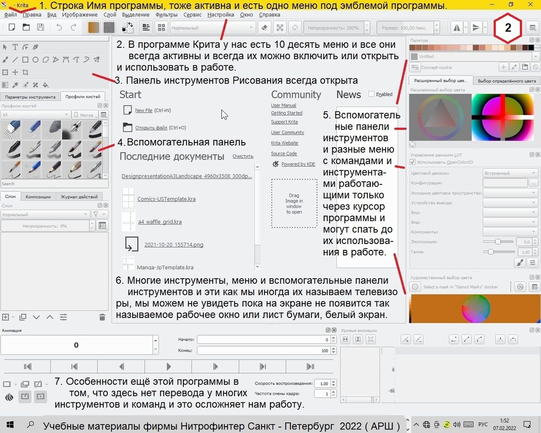Expand the add layer arrow menu
This screenshot has width=541, height=433.
tap(13, 318)
